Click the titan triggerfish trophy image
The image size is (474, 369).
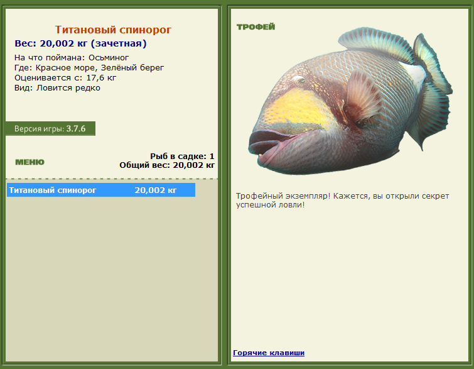click(351, 101)
